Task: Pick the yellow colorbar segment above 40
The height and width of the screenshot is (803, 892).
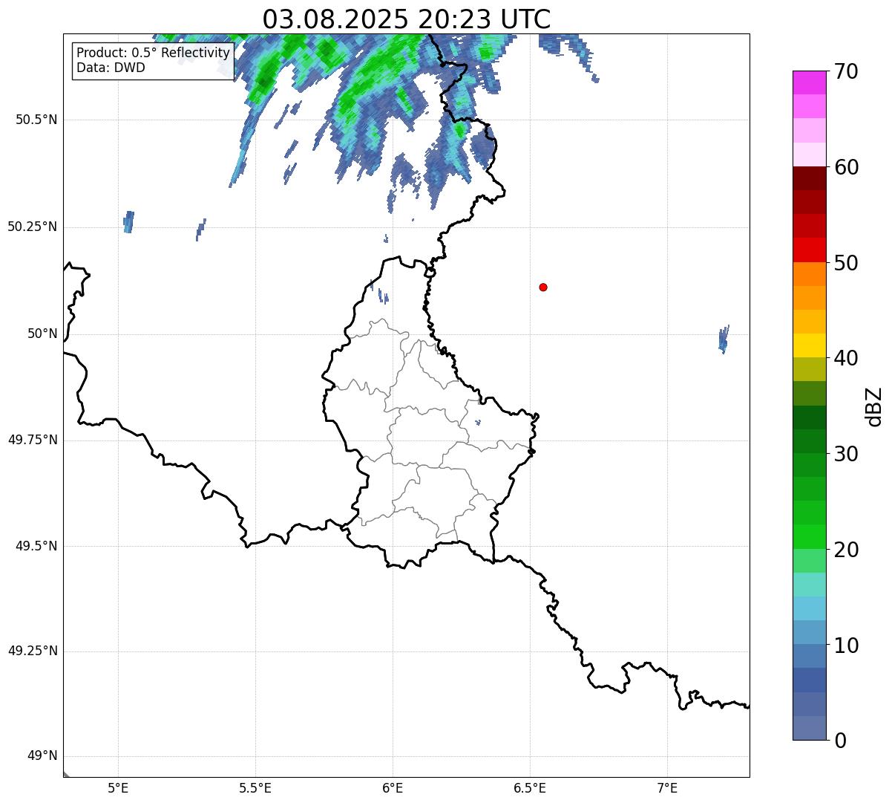Action: (810, 345)
